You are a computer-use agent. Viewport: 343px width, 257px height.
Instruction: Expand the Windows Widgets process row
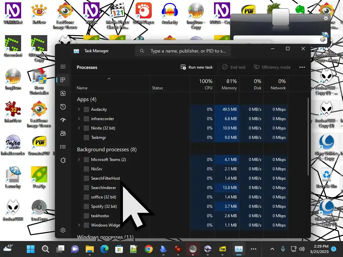79,225
